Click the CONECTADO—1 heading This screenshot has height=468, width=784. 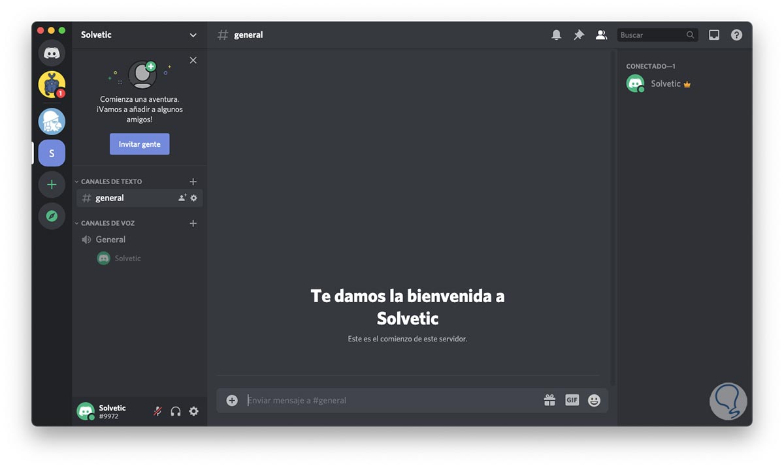point(651,66)
